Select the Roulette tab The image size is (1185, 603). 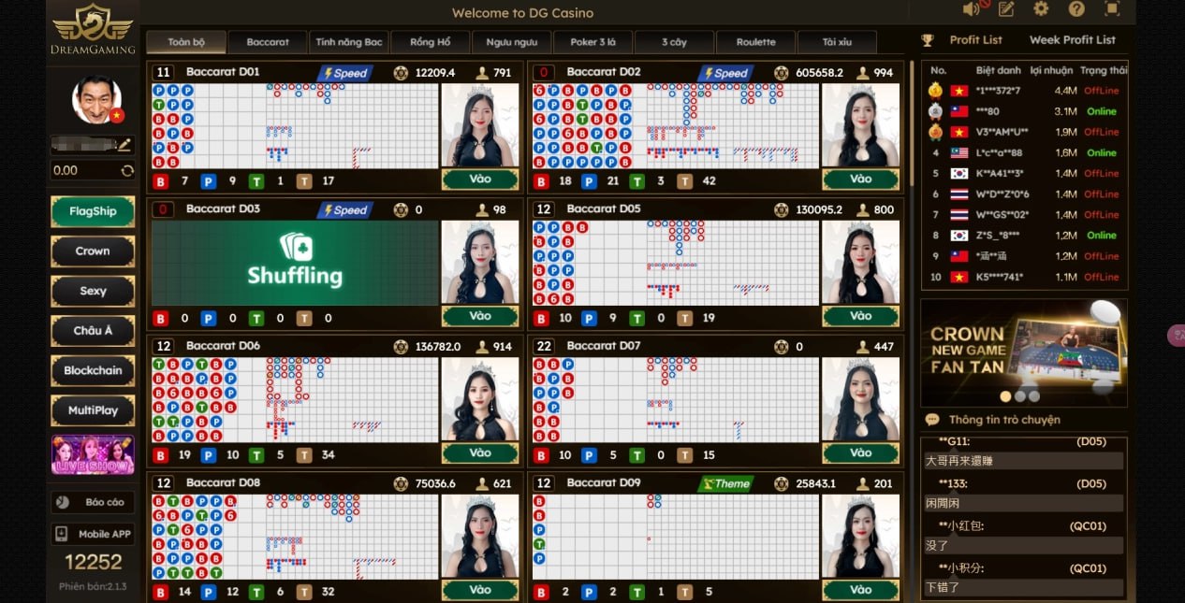755,42
